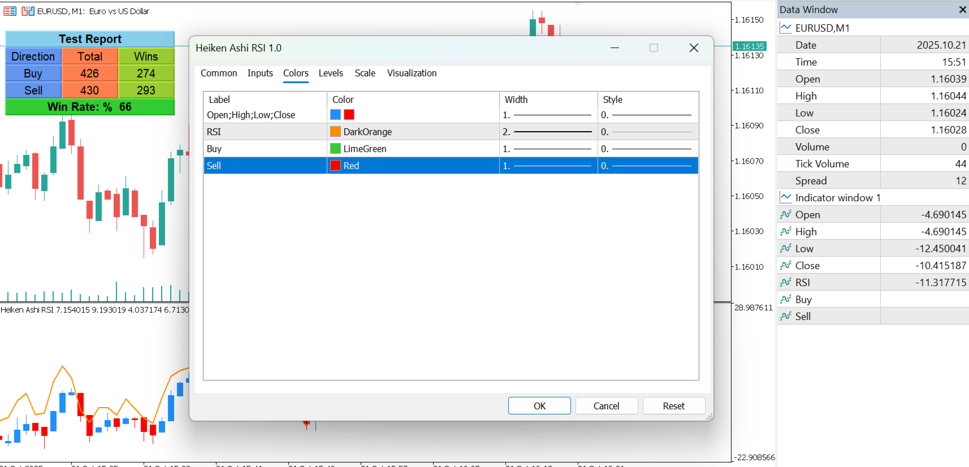Maximize the Heiken Ashi RSI dialog
Screen dimensions: 969x467
(x=654, y=48)
